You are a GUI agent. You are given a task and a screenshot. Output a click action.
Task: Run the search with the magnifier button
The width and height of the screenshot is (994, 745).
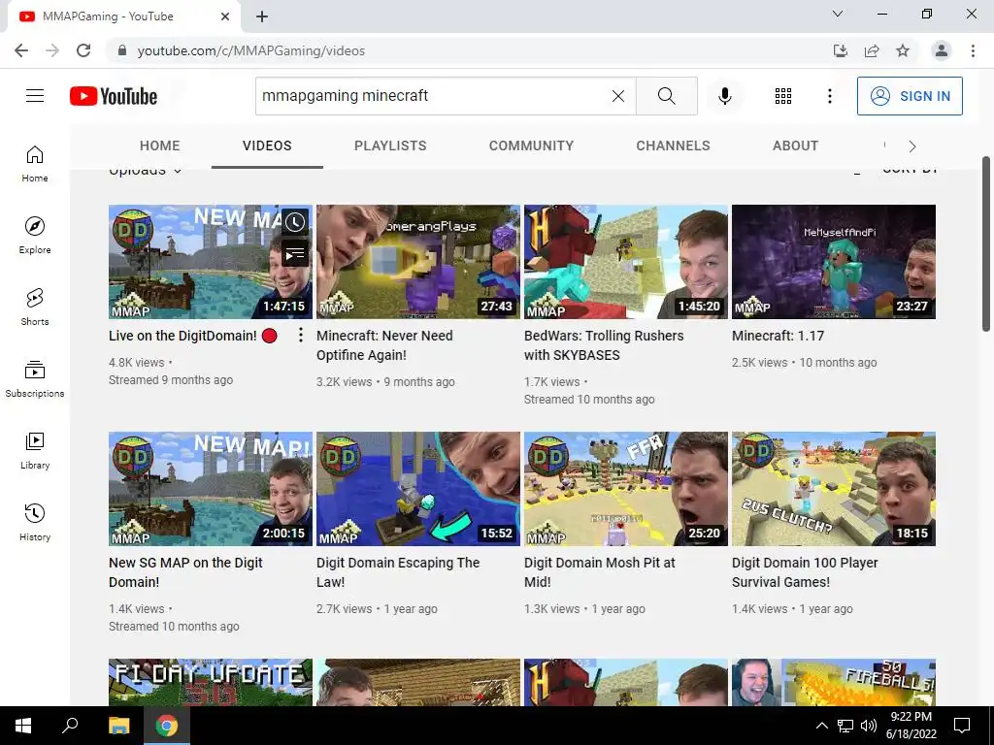[666, 96]
